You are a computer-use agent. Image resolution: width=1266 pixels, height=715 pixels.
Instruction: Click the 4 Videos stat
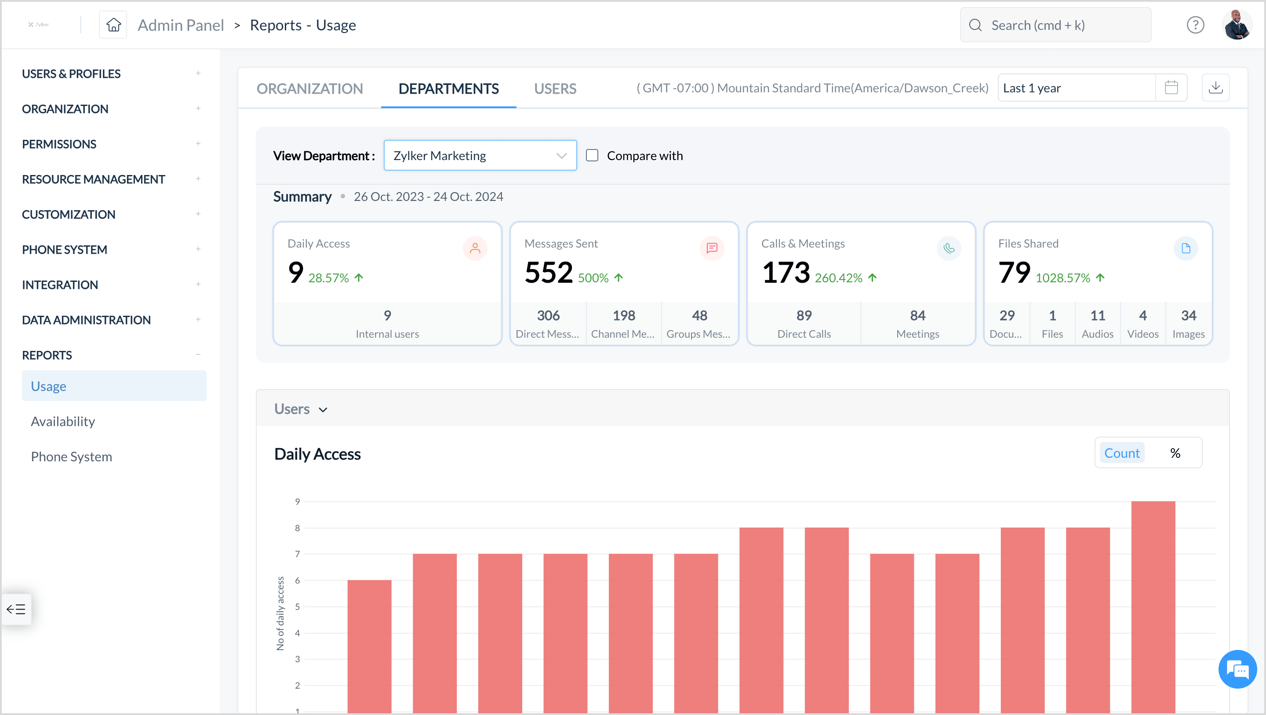tap(1142, 324)
